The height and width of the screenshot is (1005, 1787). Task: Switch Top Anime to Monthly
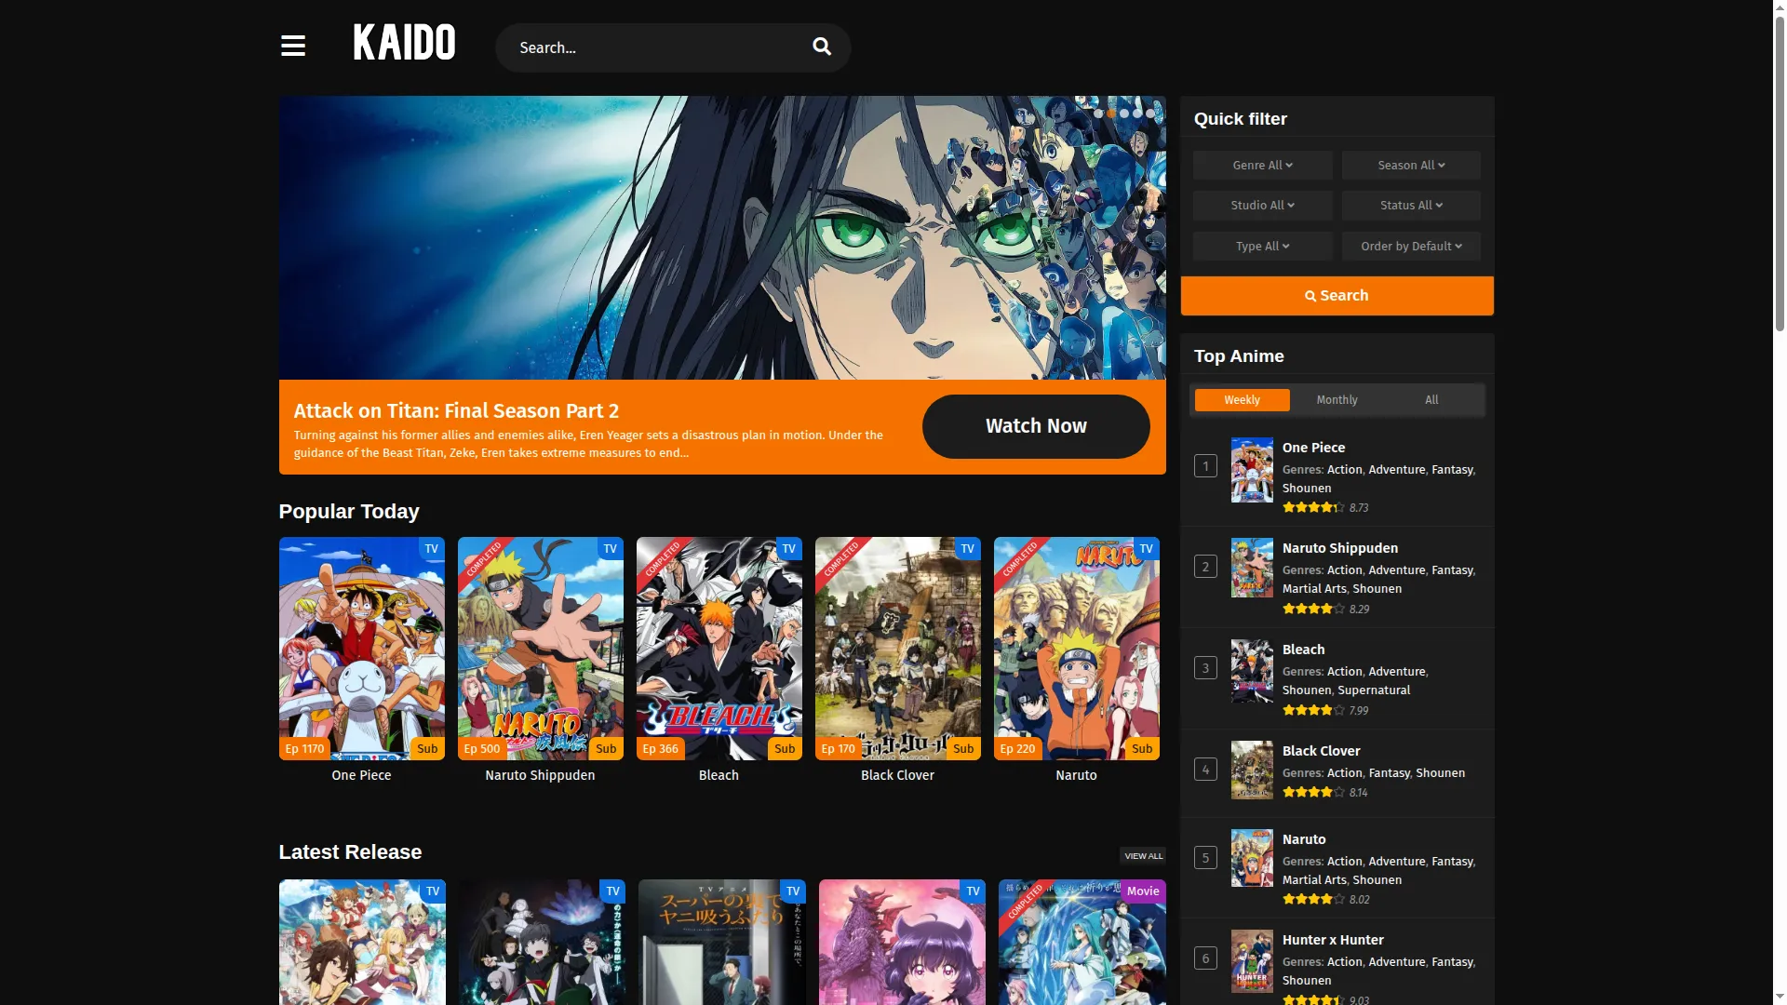click(1337, 400)
